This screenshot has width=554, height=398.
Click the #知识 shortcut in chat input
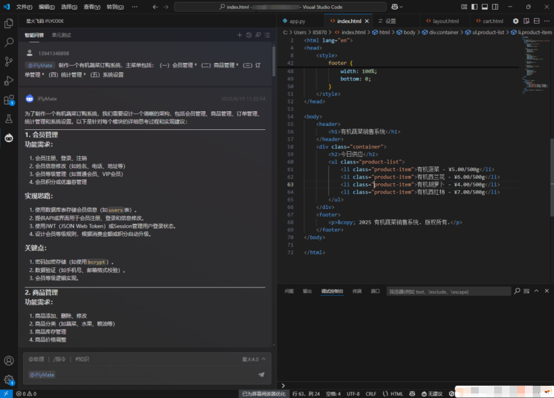tap(82, 359)
